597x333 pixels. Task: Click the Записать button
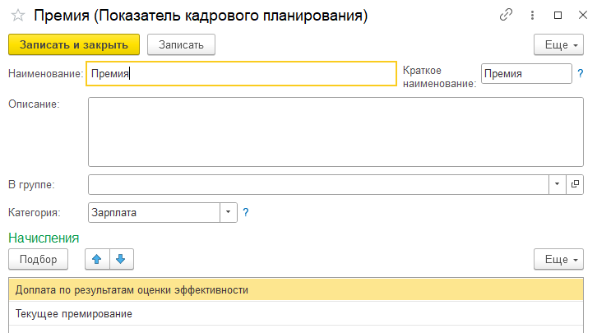[x=181, y=45]
